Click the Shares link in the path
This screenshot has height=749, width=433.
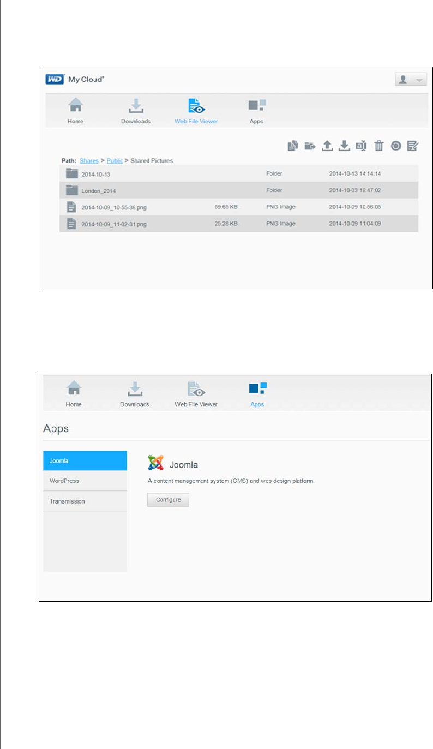(x=89, y=161)
